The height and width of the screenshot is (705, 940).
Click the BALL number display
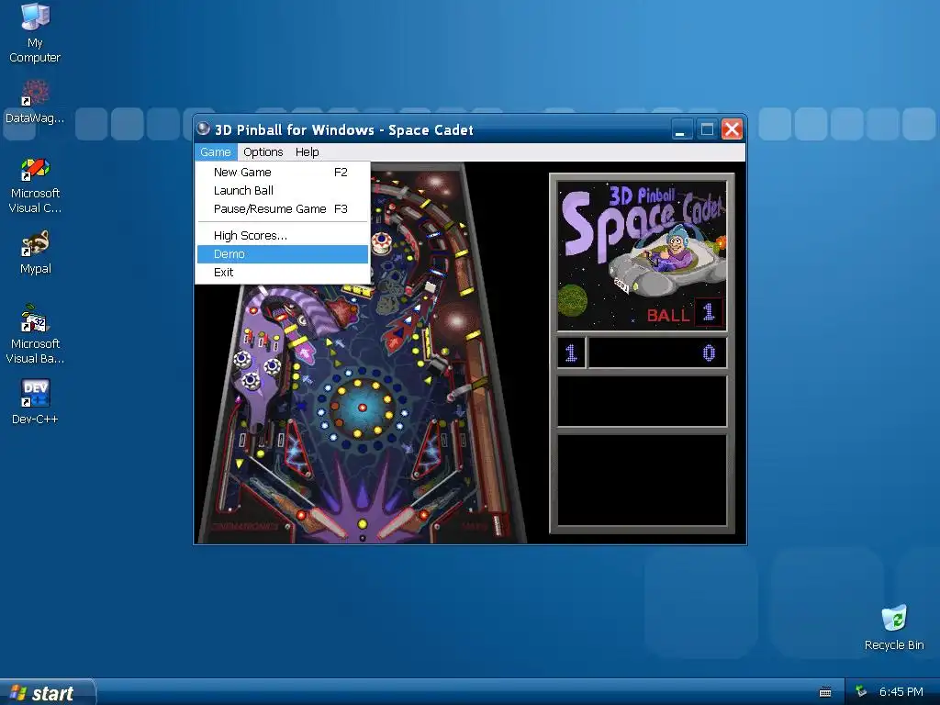point(709,312)
